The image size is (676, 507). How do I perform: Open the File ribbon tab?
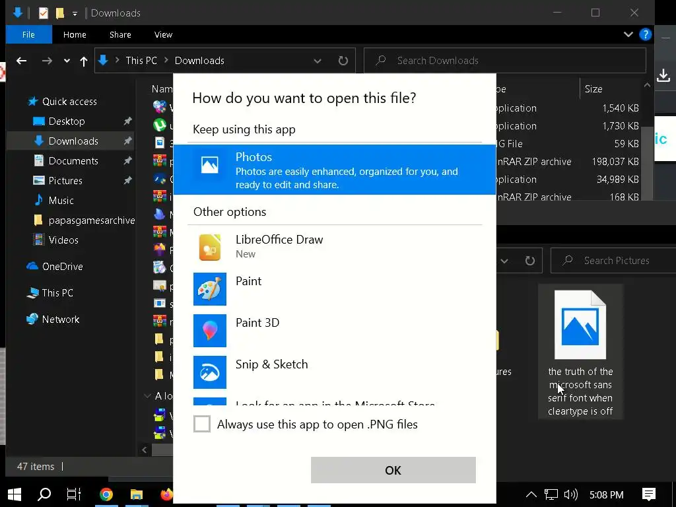pos(28,34)
